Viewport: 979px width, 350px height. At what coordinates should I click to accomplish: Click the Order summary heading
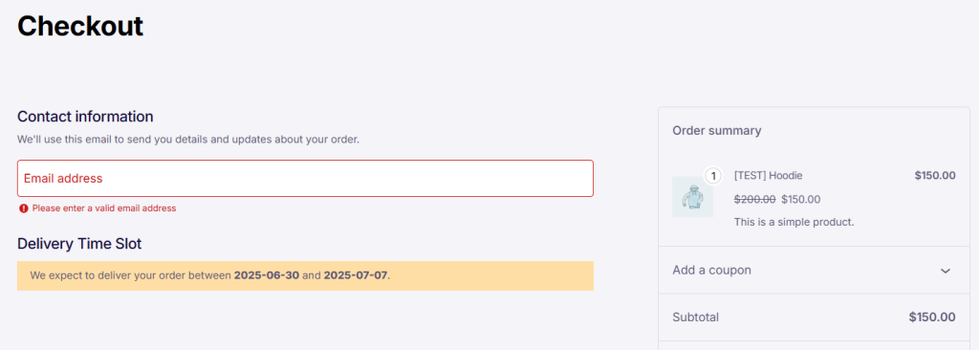click(717, 131)
